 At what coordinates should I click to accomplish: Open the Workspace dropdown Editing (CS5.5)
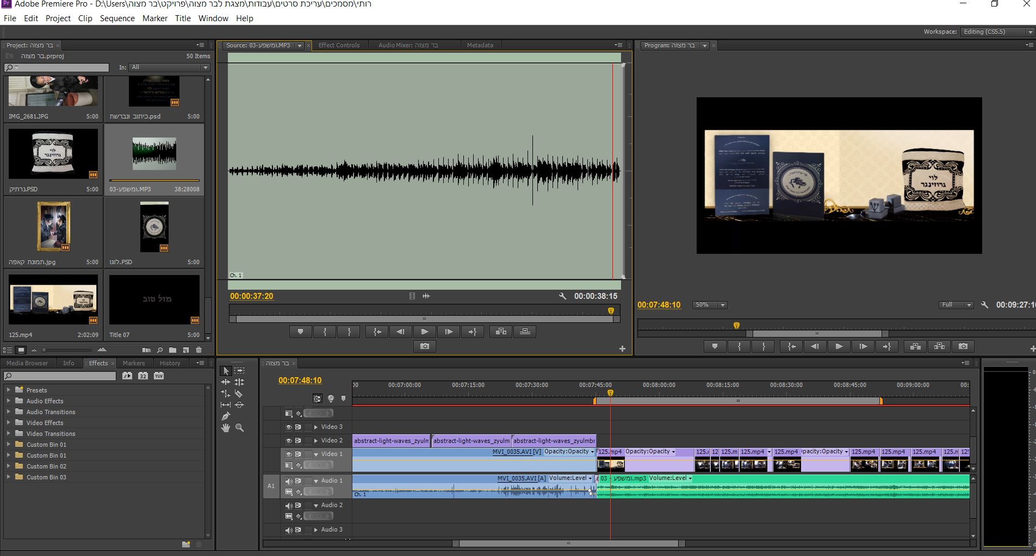pos(997,32)
